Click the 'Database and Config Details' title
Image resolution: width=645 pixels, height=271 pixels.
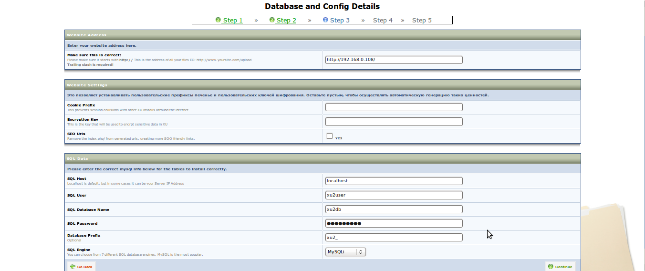322,7
